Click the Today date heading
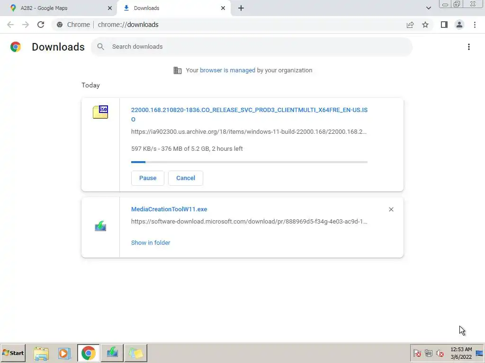The height and width of the screenshot is (363, 485). pos(90,85)
